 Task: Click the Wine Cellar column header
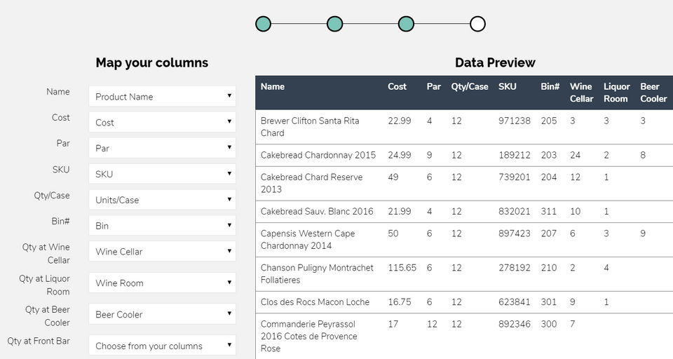coord(581,93)
